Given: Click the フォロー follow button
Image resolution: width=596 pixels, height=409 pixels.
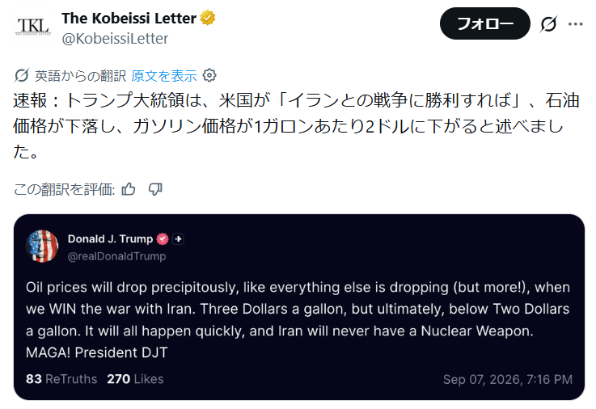Looking at the screenshot, I should (484, 23).
